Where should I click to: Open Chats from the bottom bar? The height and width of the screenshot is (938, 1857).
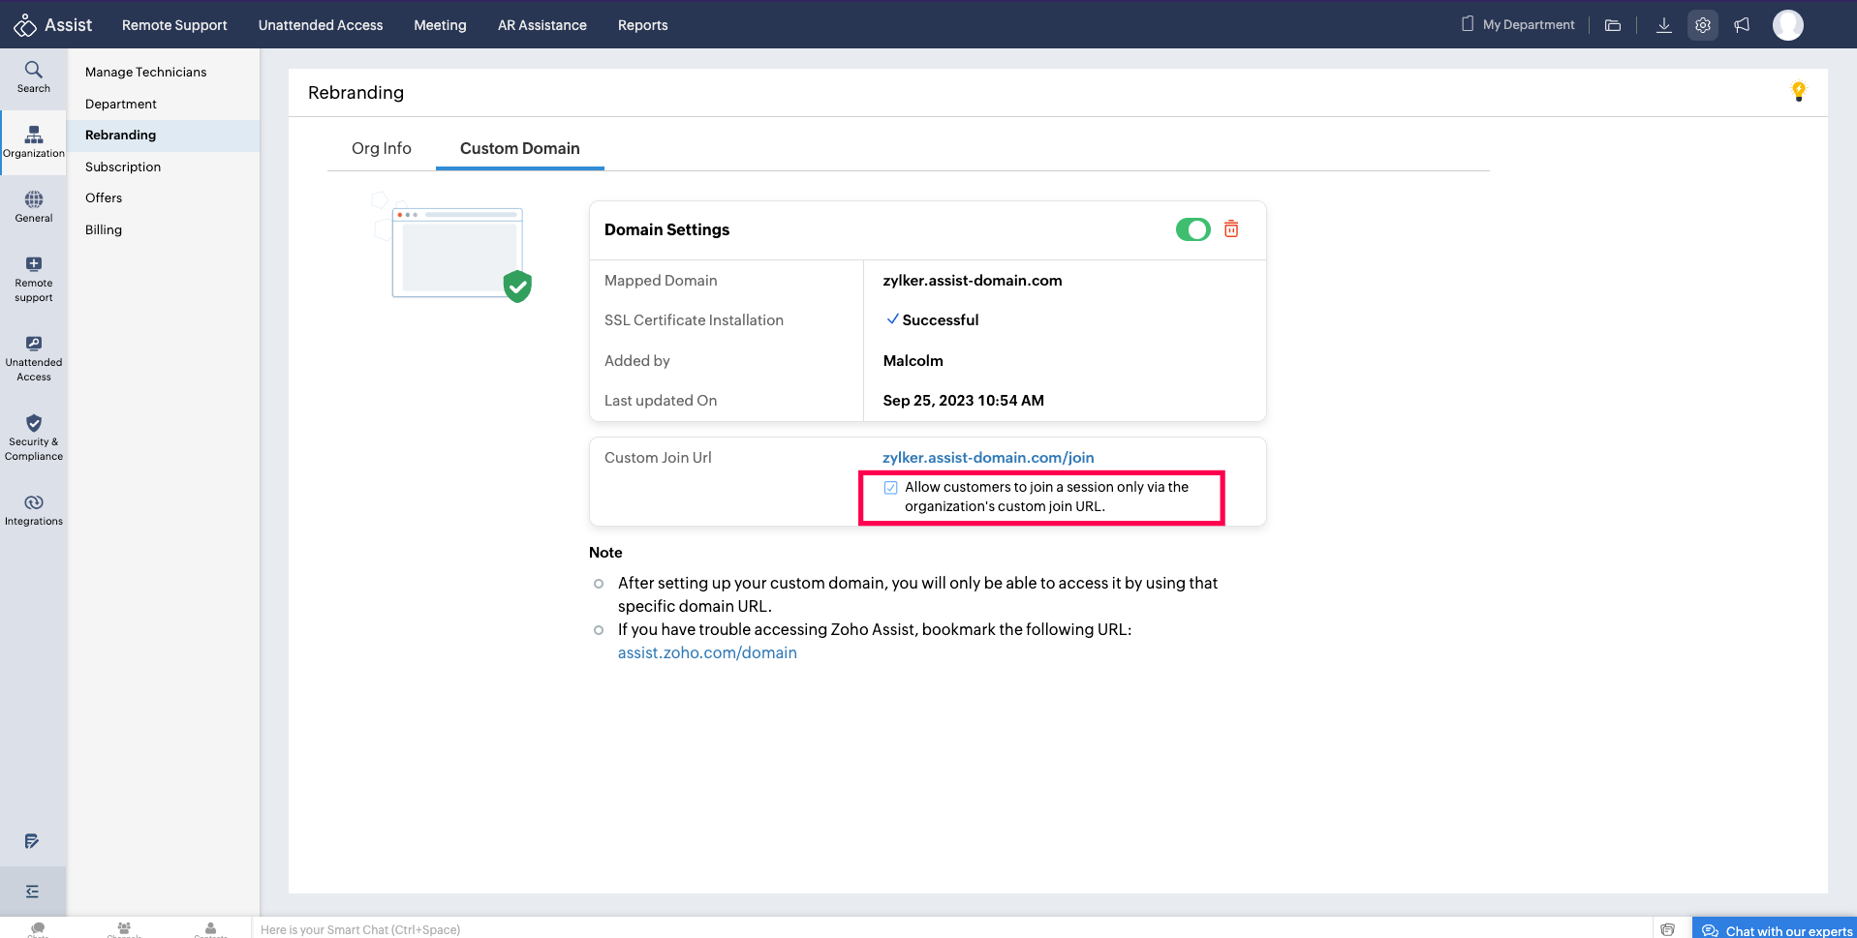(x=38, y=927)
